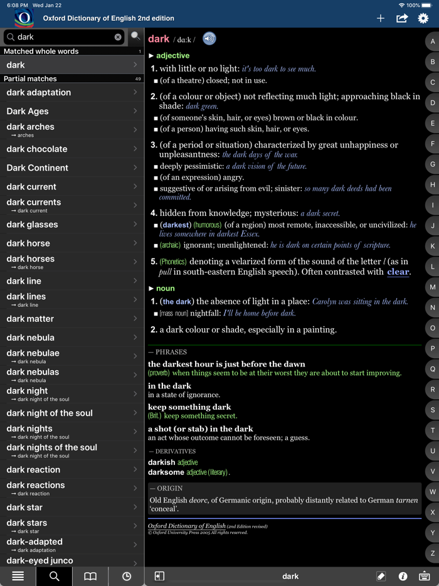Jump to letter D in index
The image size is (439, 586).
(433, 103)
